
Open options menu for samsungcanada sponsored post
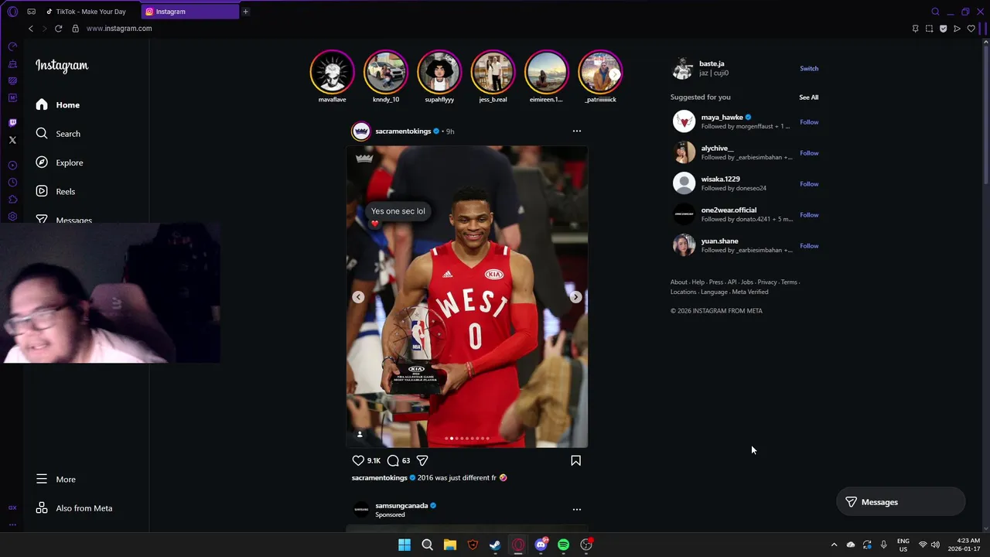tap(576, 510)
